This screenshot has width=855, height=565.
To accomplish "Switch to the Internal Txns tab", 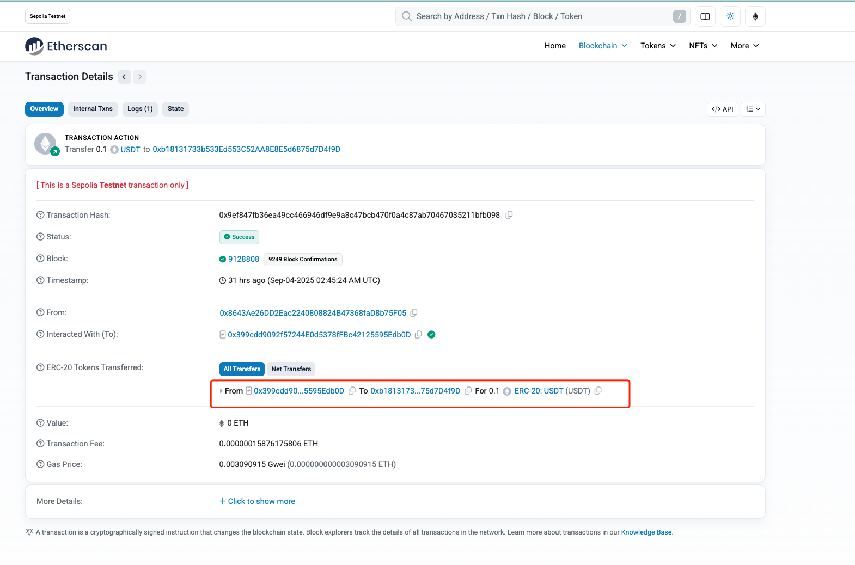I will pyautogui.click(x=93, y=109).
